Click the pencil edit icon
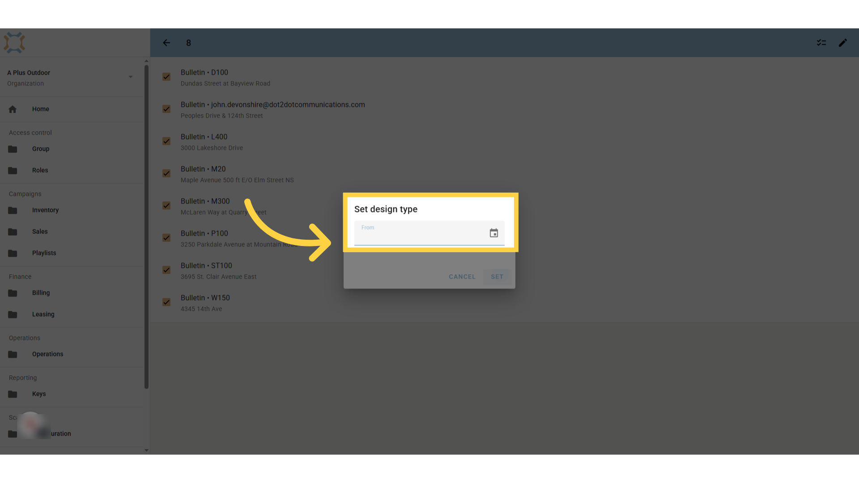The height and width of the screenshot is (483, 859). tap(843, 43)
